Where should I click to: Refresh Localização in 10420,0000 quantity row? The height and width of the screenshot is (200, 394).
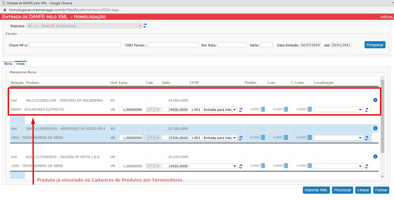pos(367,166)
